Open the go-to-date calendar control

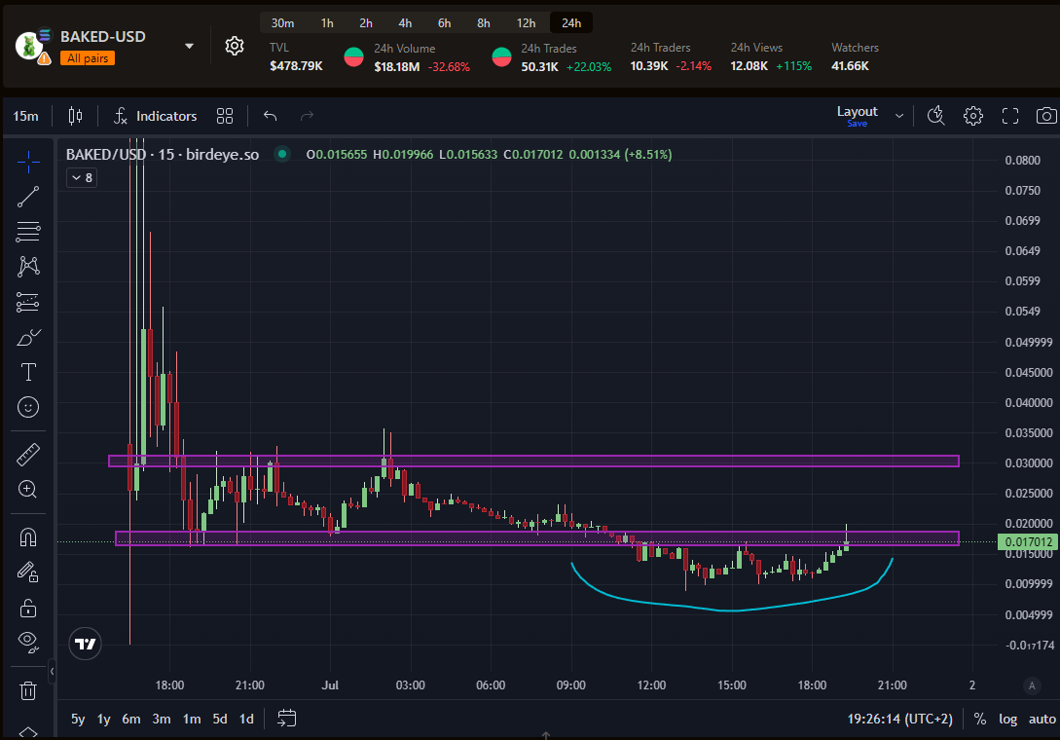coord(286,719)
